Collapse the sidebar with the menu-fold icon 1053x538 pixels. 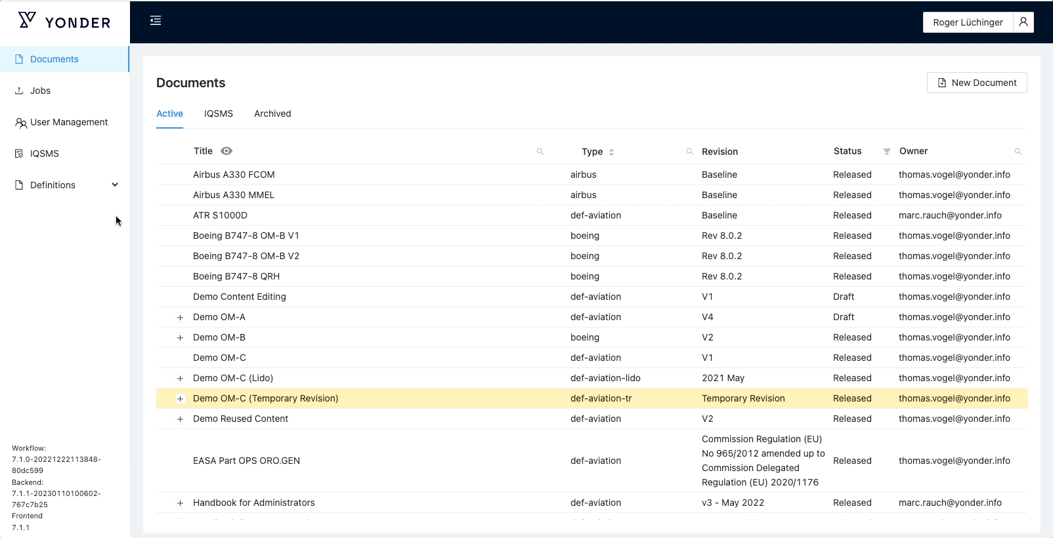click(156, 21)
